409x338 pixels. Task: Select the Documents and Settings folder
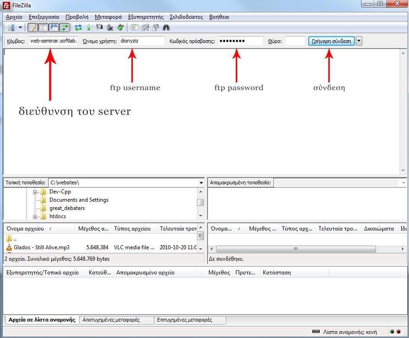coord(79,200)
